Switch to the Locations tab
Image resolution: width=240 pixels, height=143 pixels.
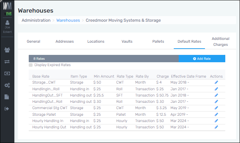(96, 41)
